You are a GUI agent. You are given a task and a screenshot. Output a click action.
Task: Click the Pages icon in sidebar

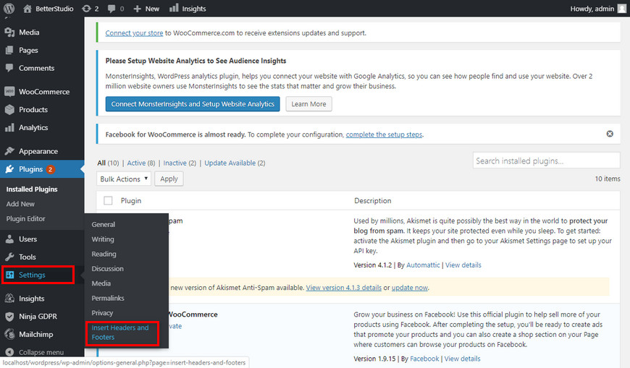pyautogui.click(x=9, y=50)
